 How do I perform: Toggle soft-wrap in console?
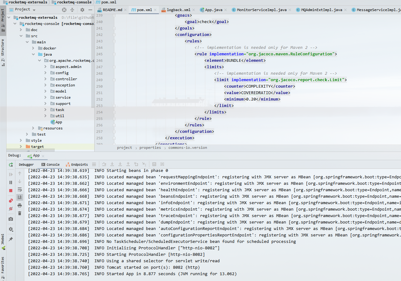(x=20, y=189)
